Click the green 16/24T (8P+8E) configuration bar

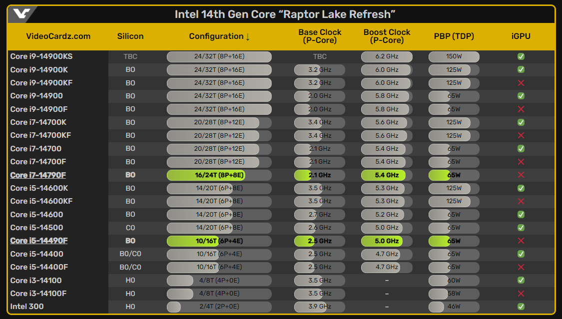click(219, 175)
